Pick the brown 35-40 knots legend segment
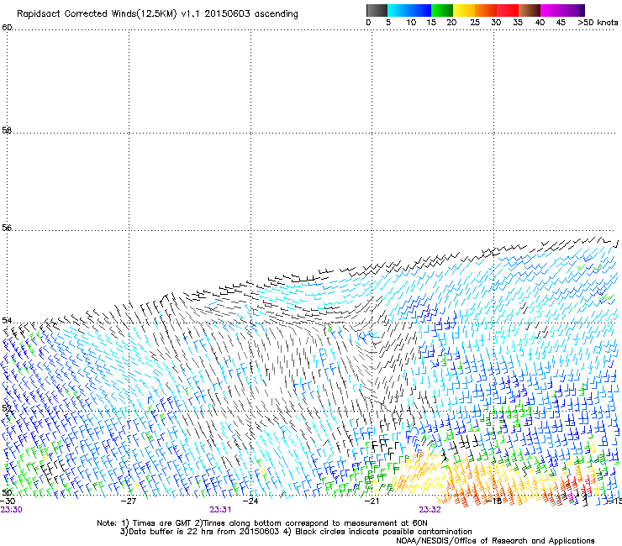Image resolution: width=622 pixels, height=546 pixels. tap(530, 10)
